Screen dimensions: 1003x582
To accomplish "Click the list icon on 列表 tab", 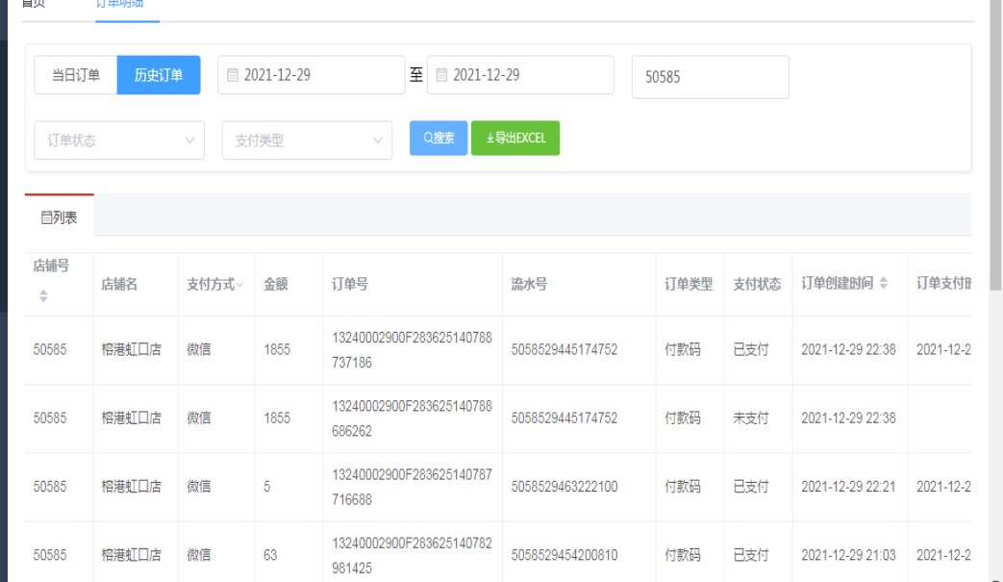I will point(45,218).
